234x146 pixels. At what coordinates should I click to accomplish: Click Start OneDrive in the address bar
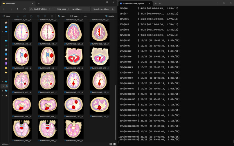pyautogui.click(x=40, y=9)
